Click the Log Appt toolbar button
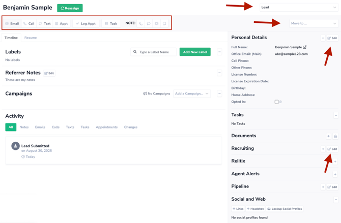Screen dimensions: 341x223 (x=86, y=23)
